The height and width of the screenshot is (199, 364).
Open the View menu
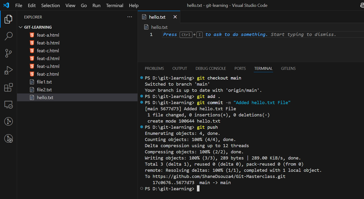[x=70, y=5]
